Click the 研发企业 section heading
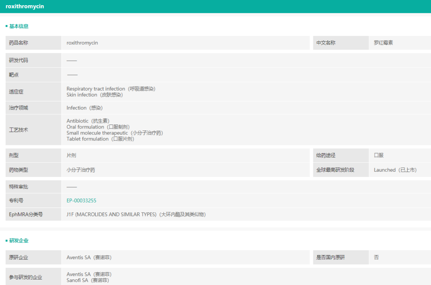This screenshot has height=285, width=431. [x=19, y=241]
